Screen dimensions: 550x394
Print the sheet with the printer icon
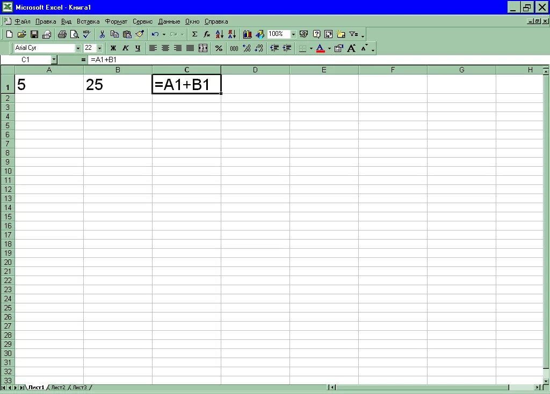pyautogui.click(x=62, y=34)
